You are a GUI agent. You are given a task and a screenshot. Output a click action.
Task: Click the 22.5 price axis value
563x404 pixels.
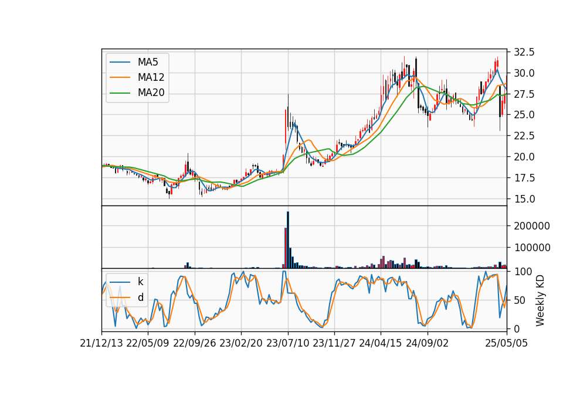pyautogui.click(x=524, y=136)
